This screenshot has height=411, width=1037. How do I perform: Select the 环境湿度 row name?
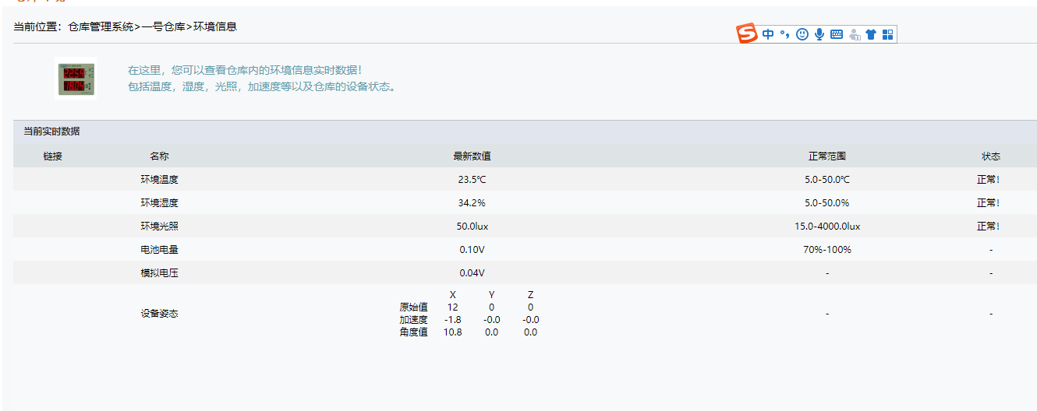tap(159, 203)
